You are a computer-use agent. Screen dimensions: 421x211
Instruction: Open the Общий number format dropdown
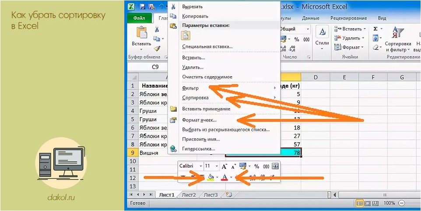point(308,29)
